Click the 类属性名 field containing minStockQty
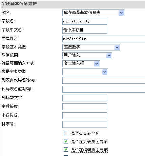Image resolution: width=145 pixels, height=156 pixels. point(104,39)
